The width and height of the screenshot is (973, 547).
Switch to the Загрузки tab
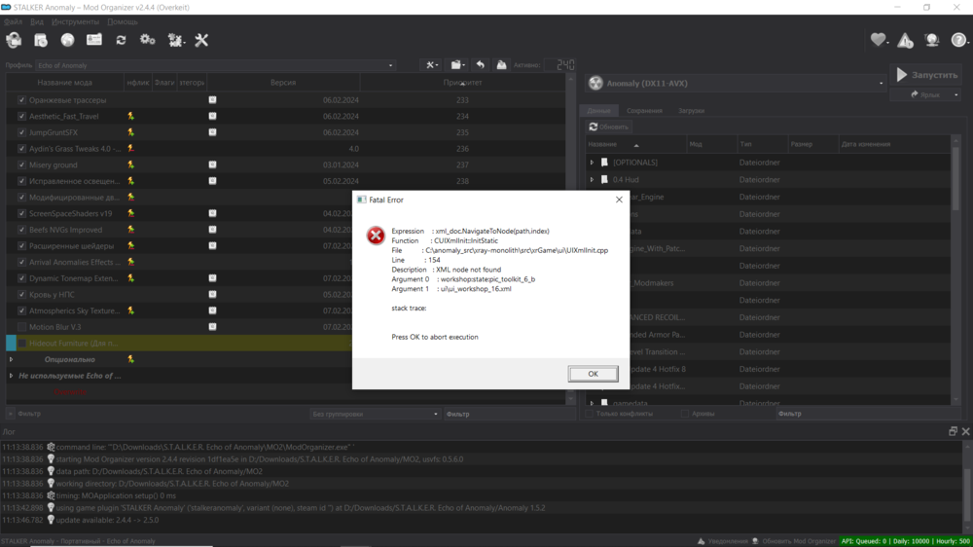pos(691,111)
